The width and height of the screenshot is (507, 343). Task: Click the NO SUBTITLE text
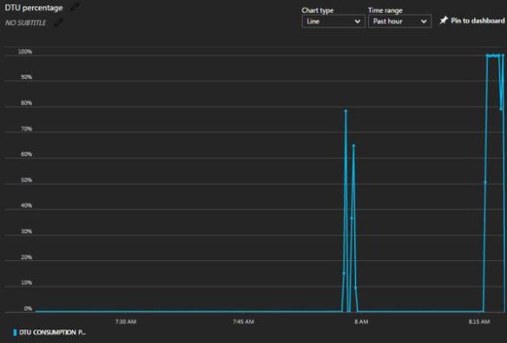pos(25,23)
